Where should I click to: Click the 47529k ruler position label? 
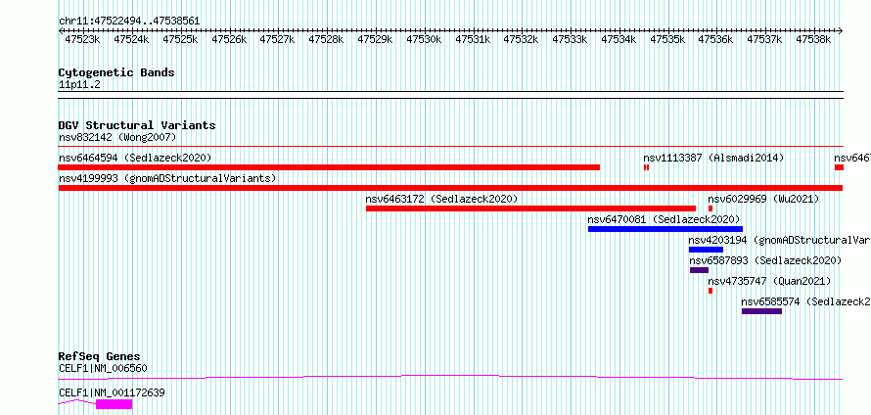pyautogui.click(x=375, y=39)
